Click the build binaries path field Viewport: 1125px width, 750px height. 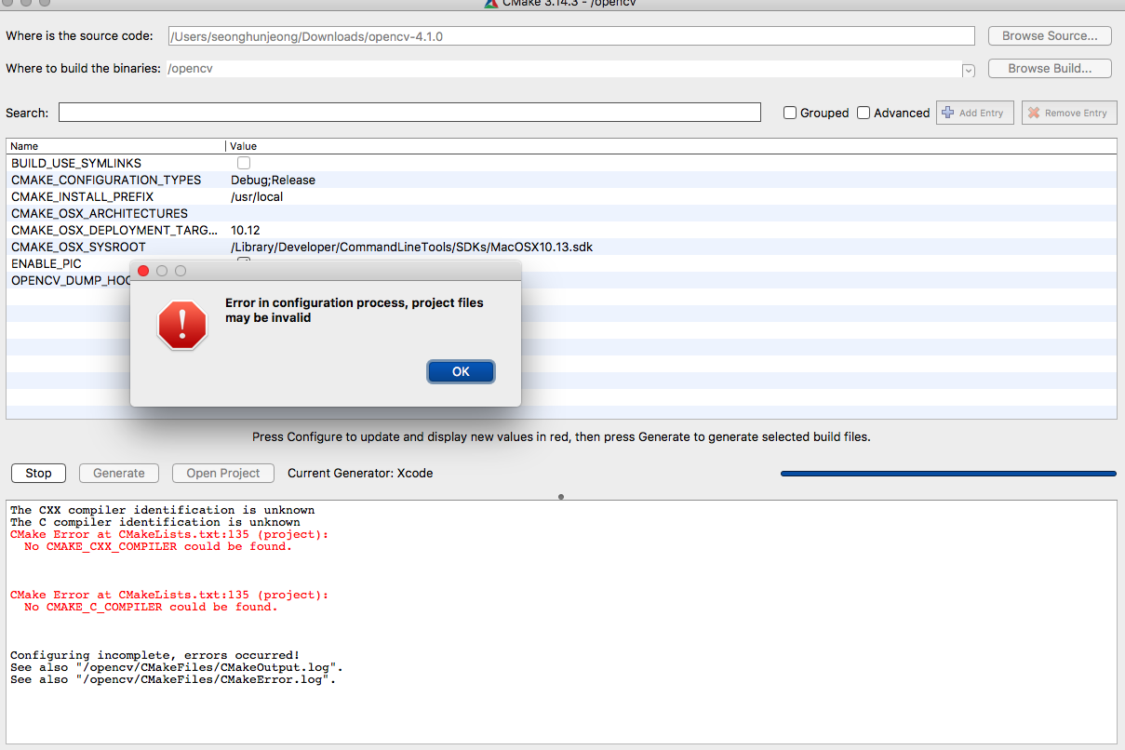point(563,69)
